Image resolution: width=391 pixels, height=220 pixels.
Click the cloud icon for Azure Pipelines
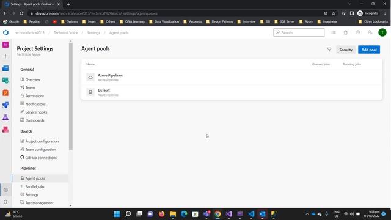(x=90, y=78)
